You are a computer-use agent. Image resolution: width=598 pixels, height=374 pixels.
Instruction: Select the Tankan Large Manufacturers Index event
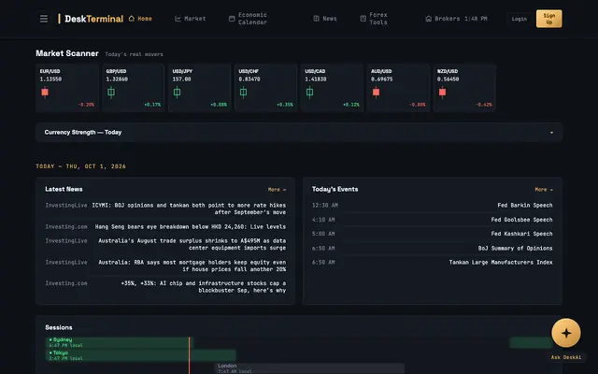point(501,262)
